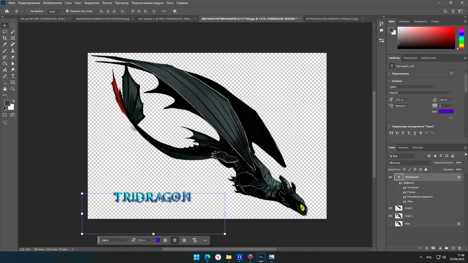Select the Spot Healing Brush tool
Image resolution: width=468 pixels, height=263 pixels.
point(13,44)
